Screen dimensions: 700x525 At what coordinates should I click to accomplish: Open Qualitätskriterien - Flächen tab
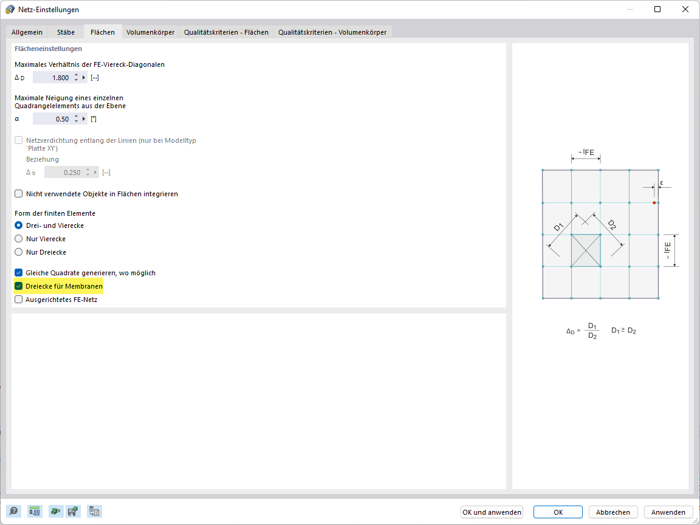226,32
